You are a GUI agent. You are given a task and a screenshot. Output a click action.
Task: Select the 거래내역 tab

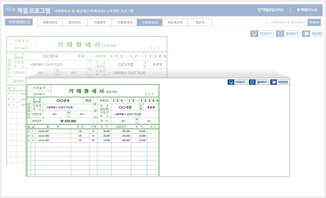(100, 23)
